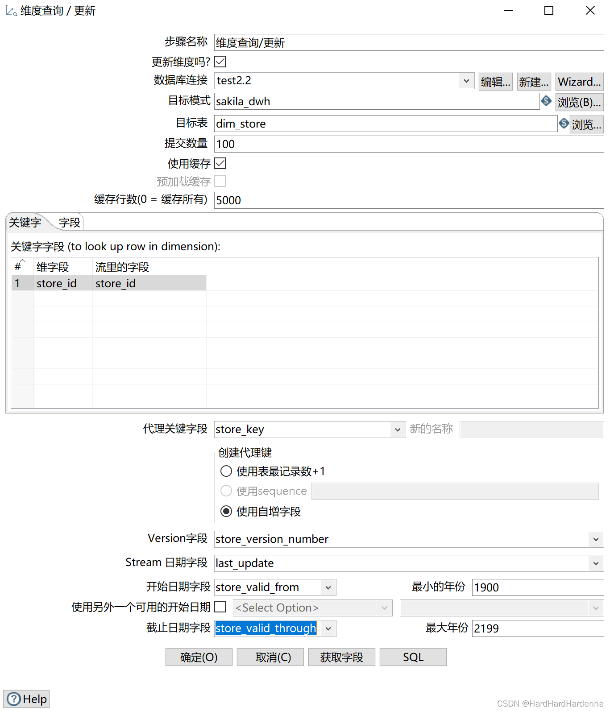This screenshot has width=610, height=711.
Task: Click the commit size field showing 100
Action: pyautogui.click(x=409, y=144)
